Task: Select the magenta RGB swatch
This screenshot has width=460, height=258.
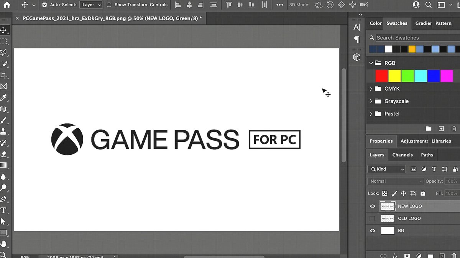Action: click(447, 76)
